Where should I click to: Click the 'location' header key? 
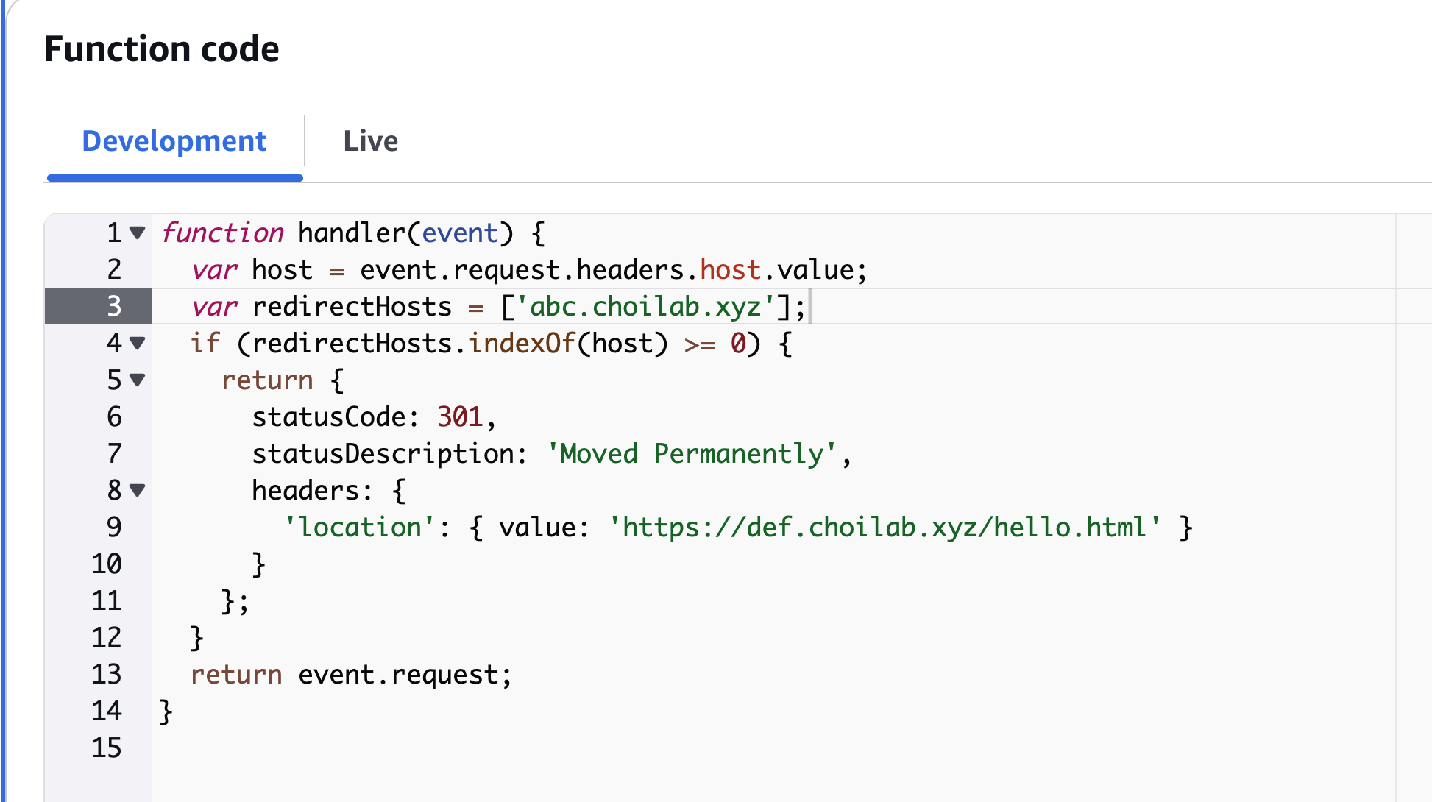[361, 528]
